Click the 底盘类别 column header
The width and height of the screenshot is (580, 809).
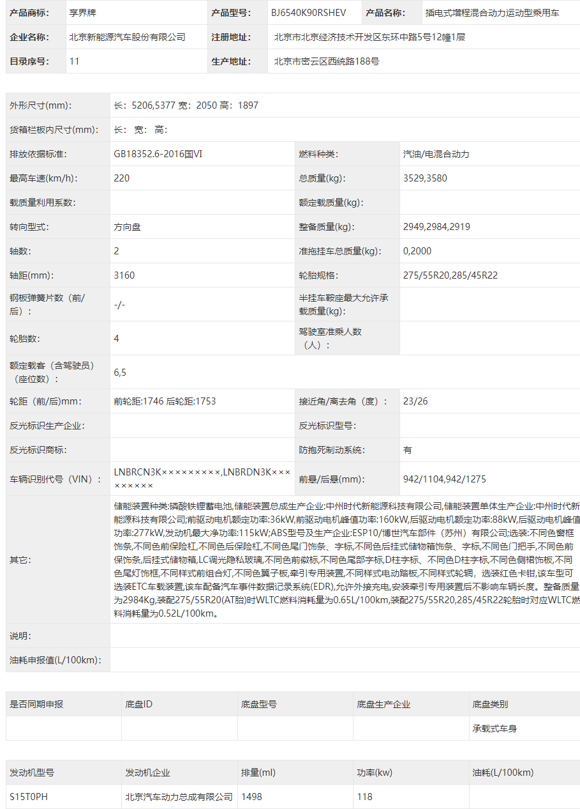490,704
